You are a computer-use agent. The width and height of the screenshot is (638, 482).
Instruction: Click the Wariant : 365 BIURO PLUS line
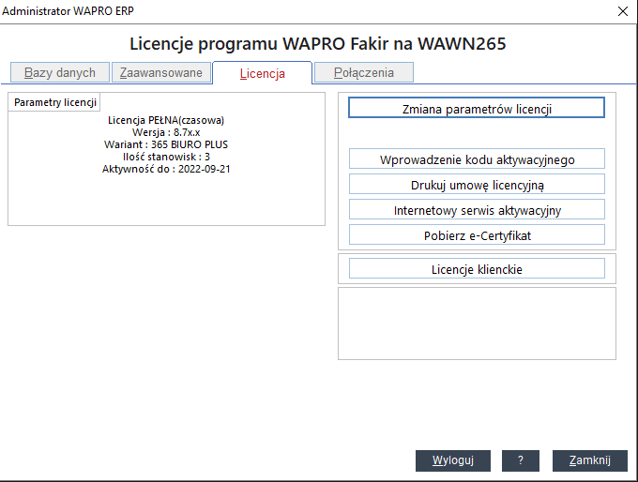166,144
